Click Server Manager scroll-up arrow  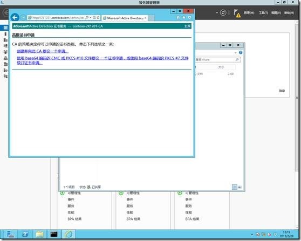(x=297, y=22)
